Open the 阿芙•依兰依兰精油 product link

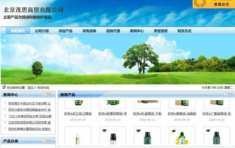pyautogui.click(x=78, y=114)
